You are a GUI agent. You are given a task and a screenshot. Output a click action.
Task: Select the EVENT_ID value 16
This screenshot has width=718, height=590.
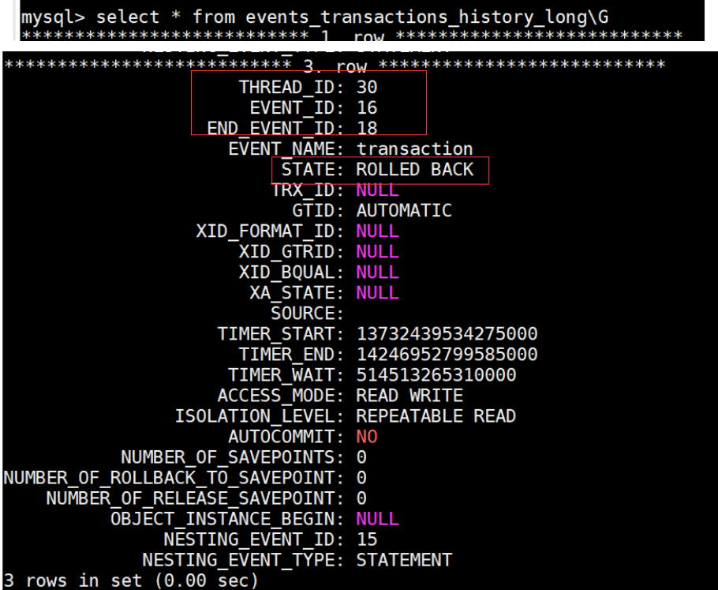(368, 108)
